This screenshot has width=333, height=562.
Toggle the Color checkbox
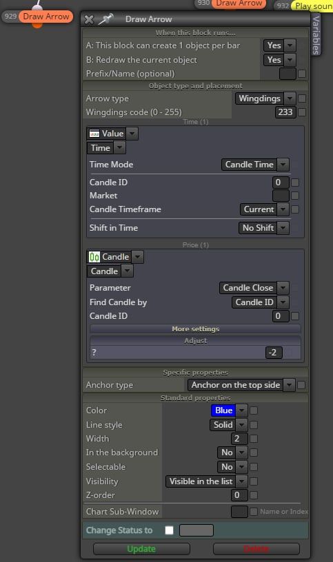253,410
